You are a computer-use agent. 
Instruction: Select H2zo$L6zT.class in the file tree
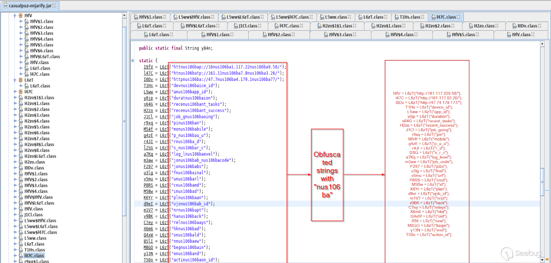point(40,156)
